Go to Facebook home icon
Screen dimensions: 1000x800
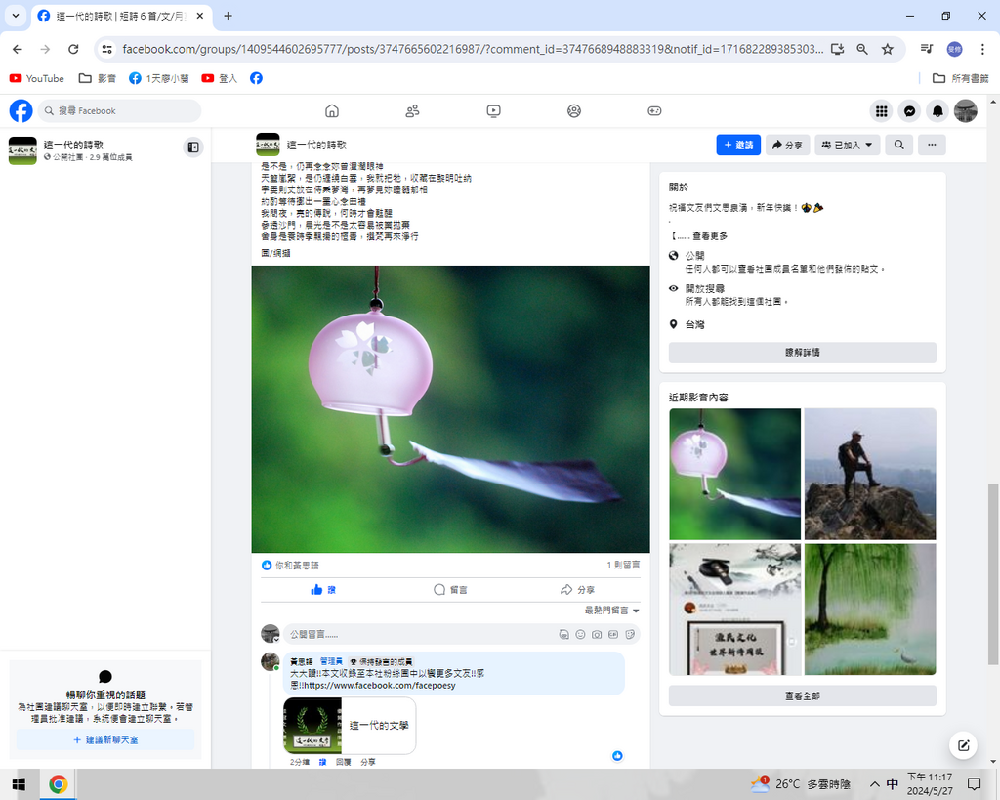click(x=332, y=111)
